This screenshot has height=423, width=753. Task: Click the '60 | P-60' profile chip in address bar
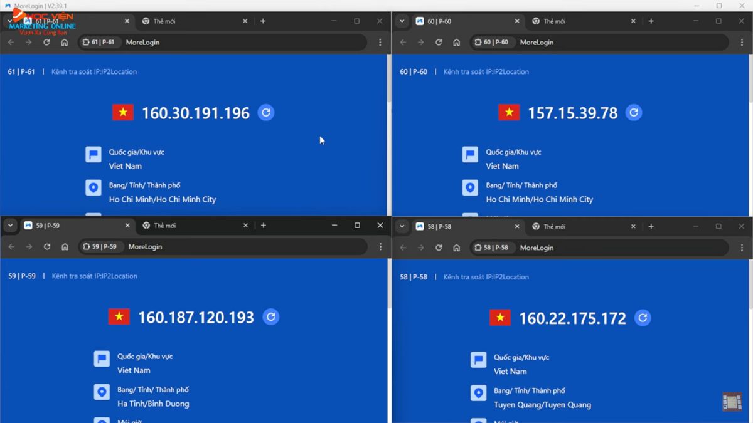[x=492, y=43]
